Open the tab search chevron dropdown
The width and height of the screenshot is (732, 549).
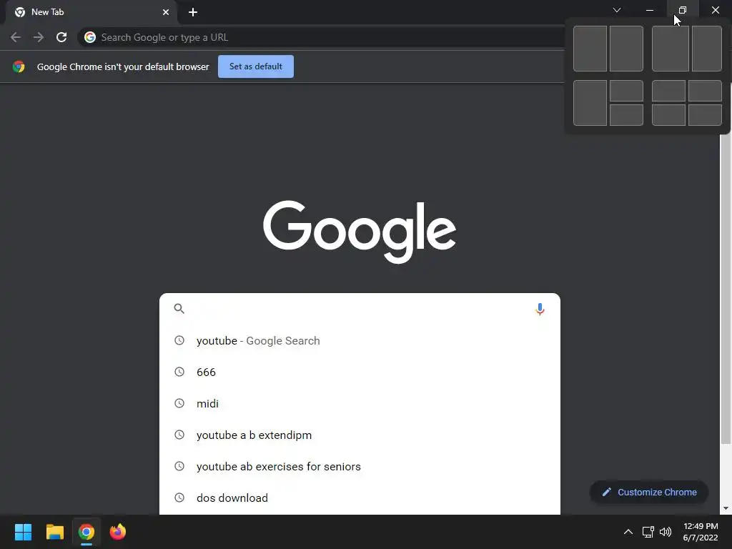617,10
